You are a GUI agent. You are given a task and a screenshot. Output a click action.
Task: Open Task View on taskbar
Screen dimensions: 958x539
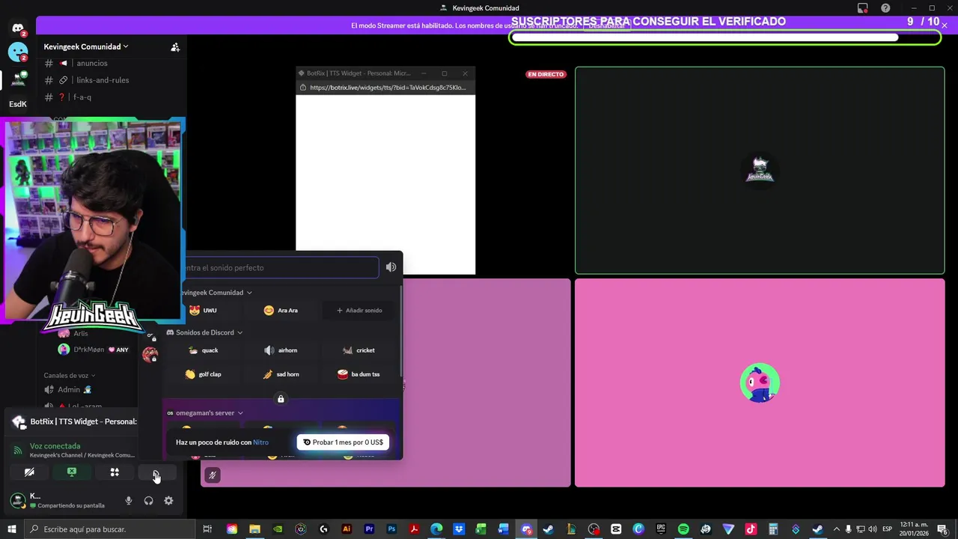[208, 529]
